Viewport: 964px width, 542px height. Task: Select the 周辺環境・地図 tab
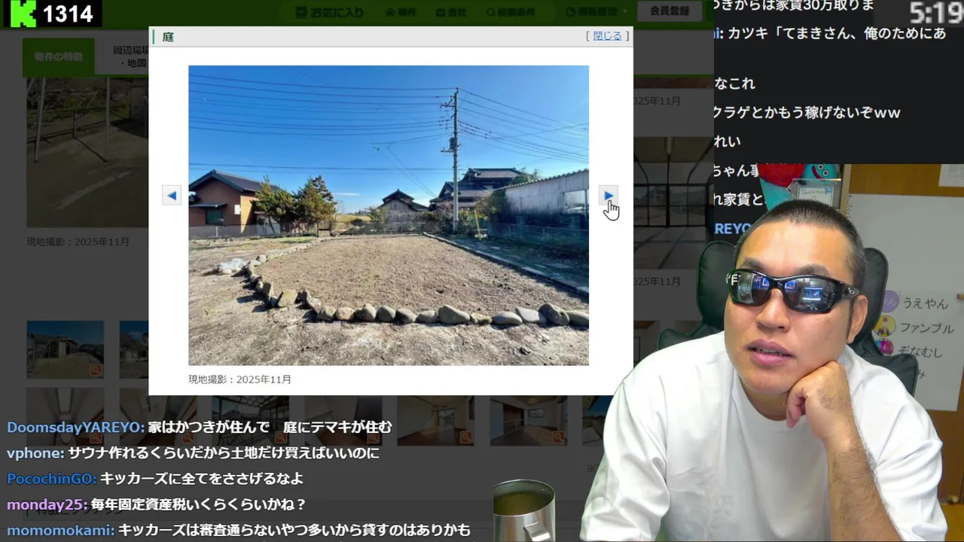pyautogui.click(x=130, y=56)
